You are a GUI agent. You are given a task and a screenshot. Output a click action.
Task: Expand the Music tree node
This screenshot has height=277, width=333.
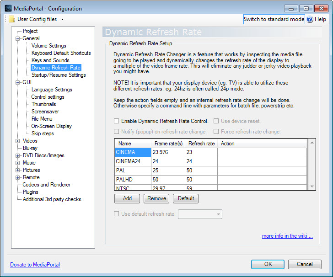[x=18, y=163]
